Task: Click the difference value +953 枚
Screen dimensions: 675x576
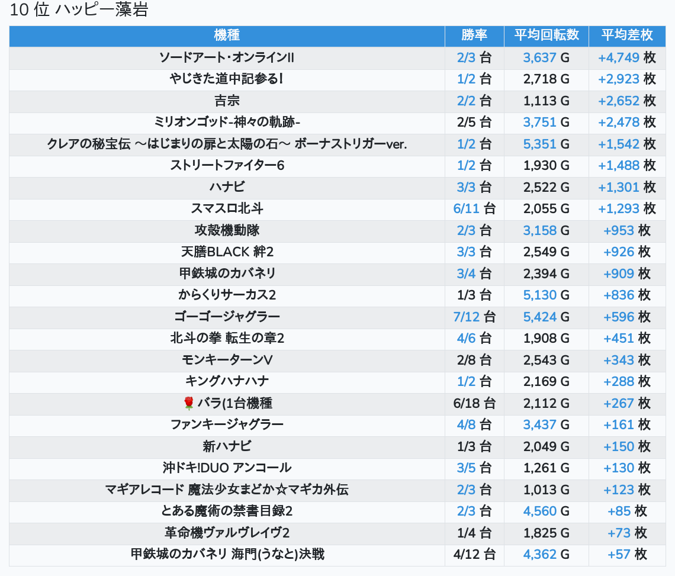Action: point(627,230)
